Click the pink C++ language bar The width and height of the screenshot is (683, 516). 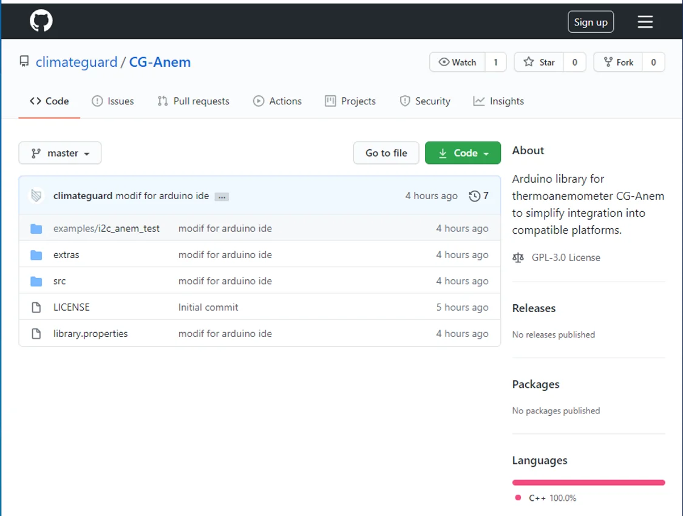[x=588, y=483]
